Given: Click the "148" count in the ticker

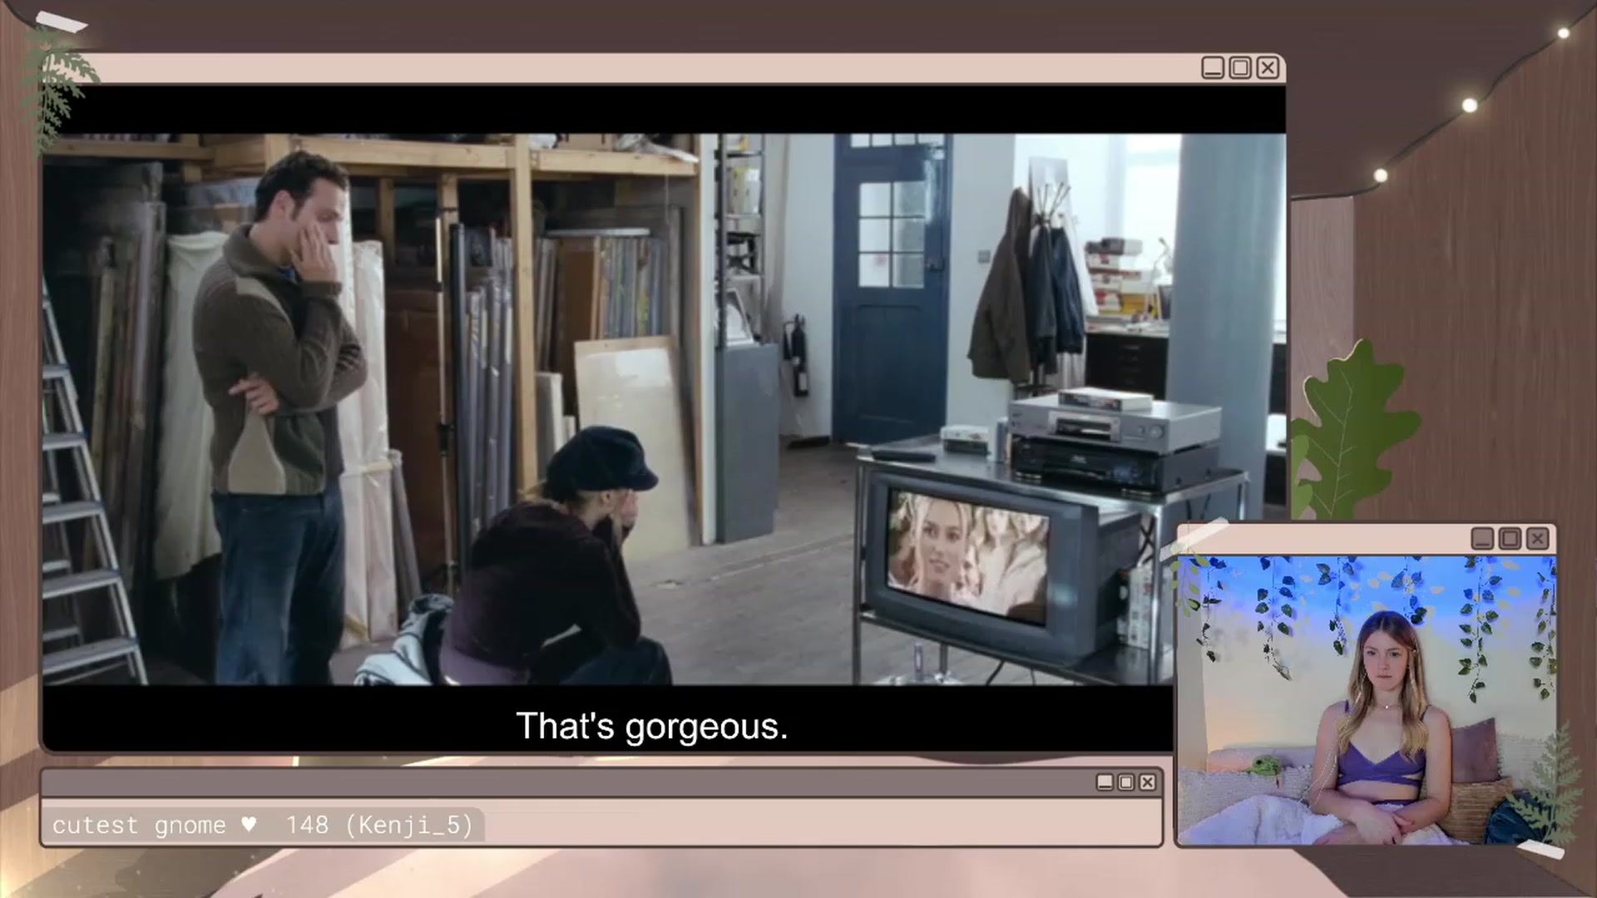Looking at the screenshot, I should click(307, 825).
